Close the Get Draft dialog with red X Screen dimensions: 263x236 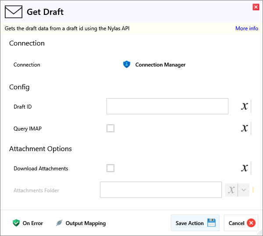coord(256,7)
